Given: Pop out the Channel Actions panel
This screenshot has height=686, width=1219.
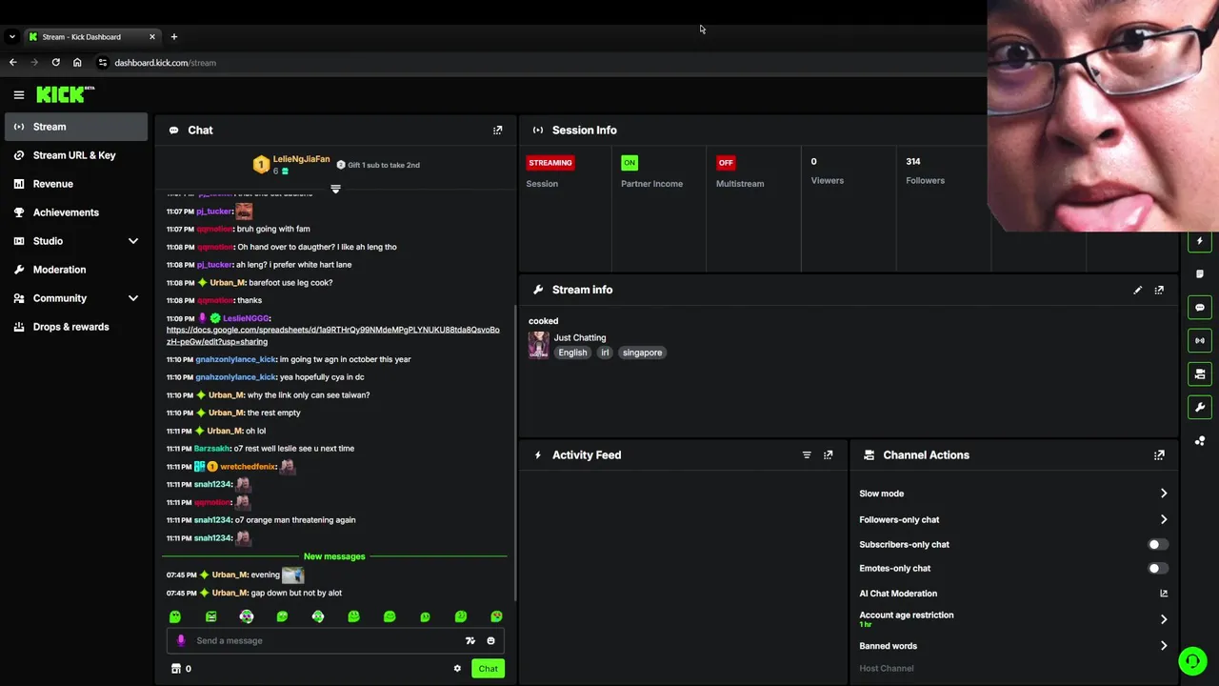Looking at the screenshot, I should pyautogui.click(x=1159, y=455).
